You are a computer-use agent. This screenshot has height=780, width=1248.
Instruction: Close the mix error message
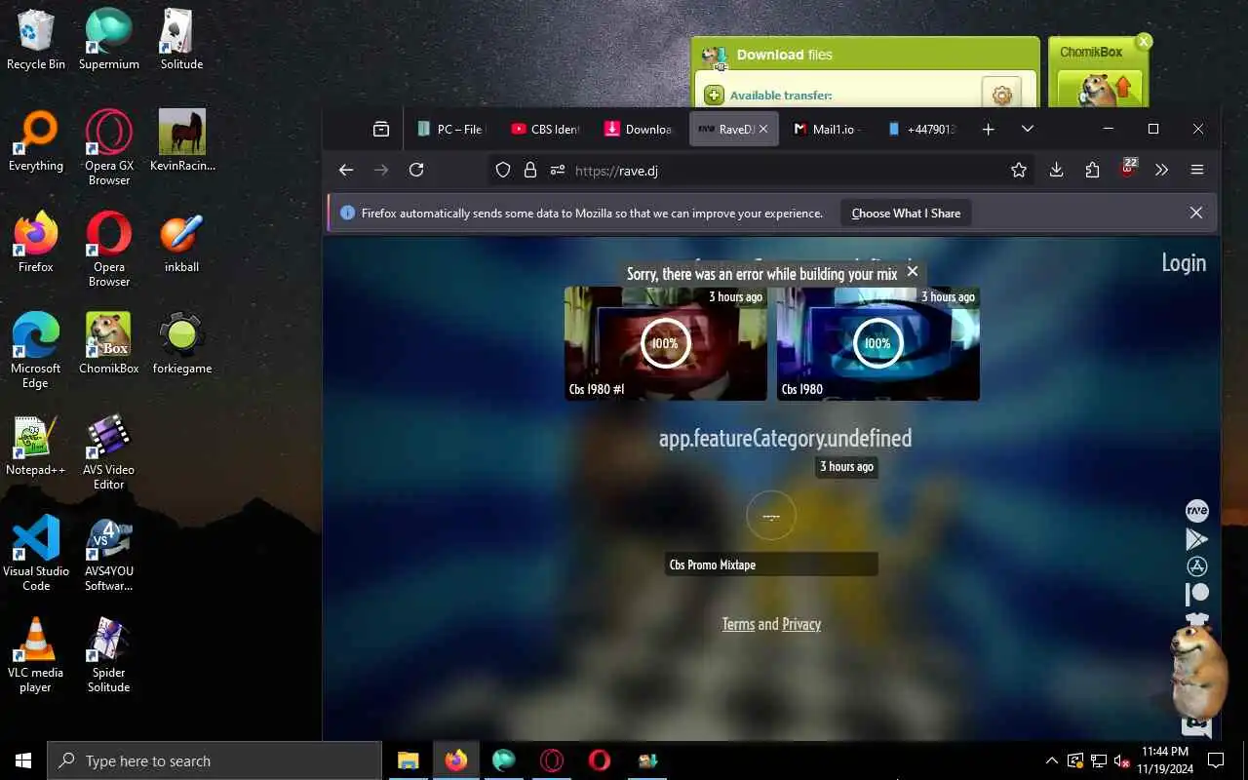point(913,272)
